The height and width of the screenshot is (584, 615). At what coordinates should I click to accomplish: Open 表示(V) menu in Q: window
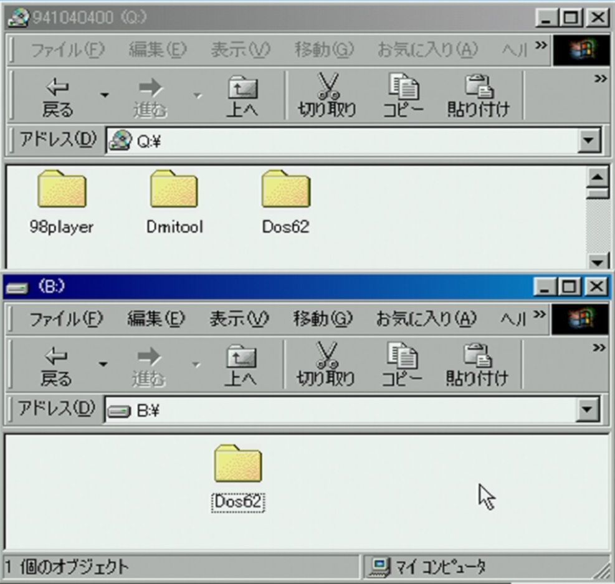click(240, 50)
